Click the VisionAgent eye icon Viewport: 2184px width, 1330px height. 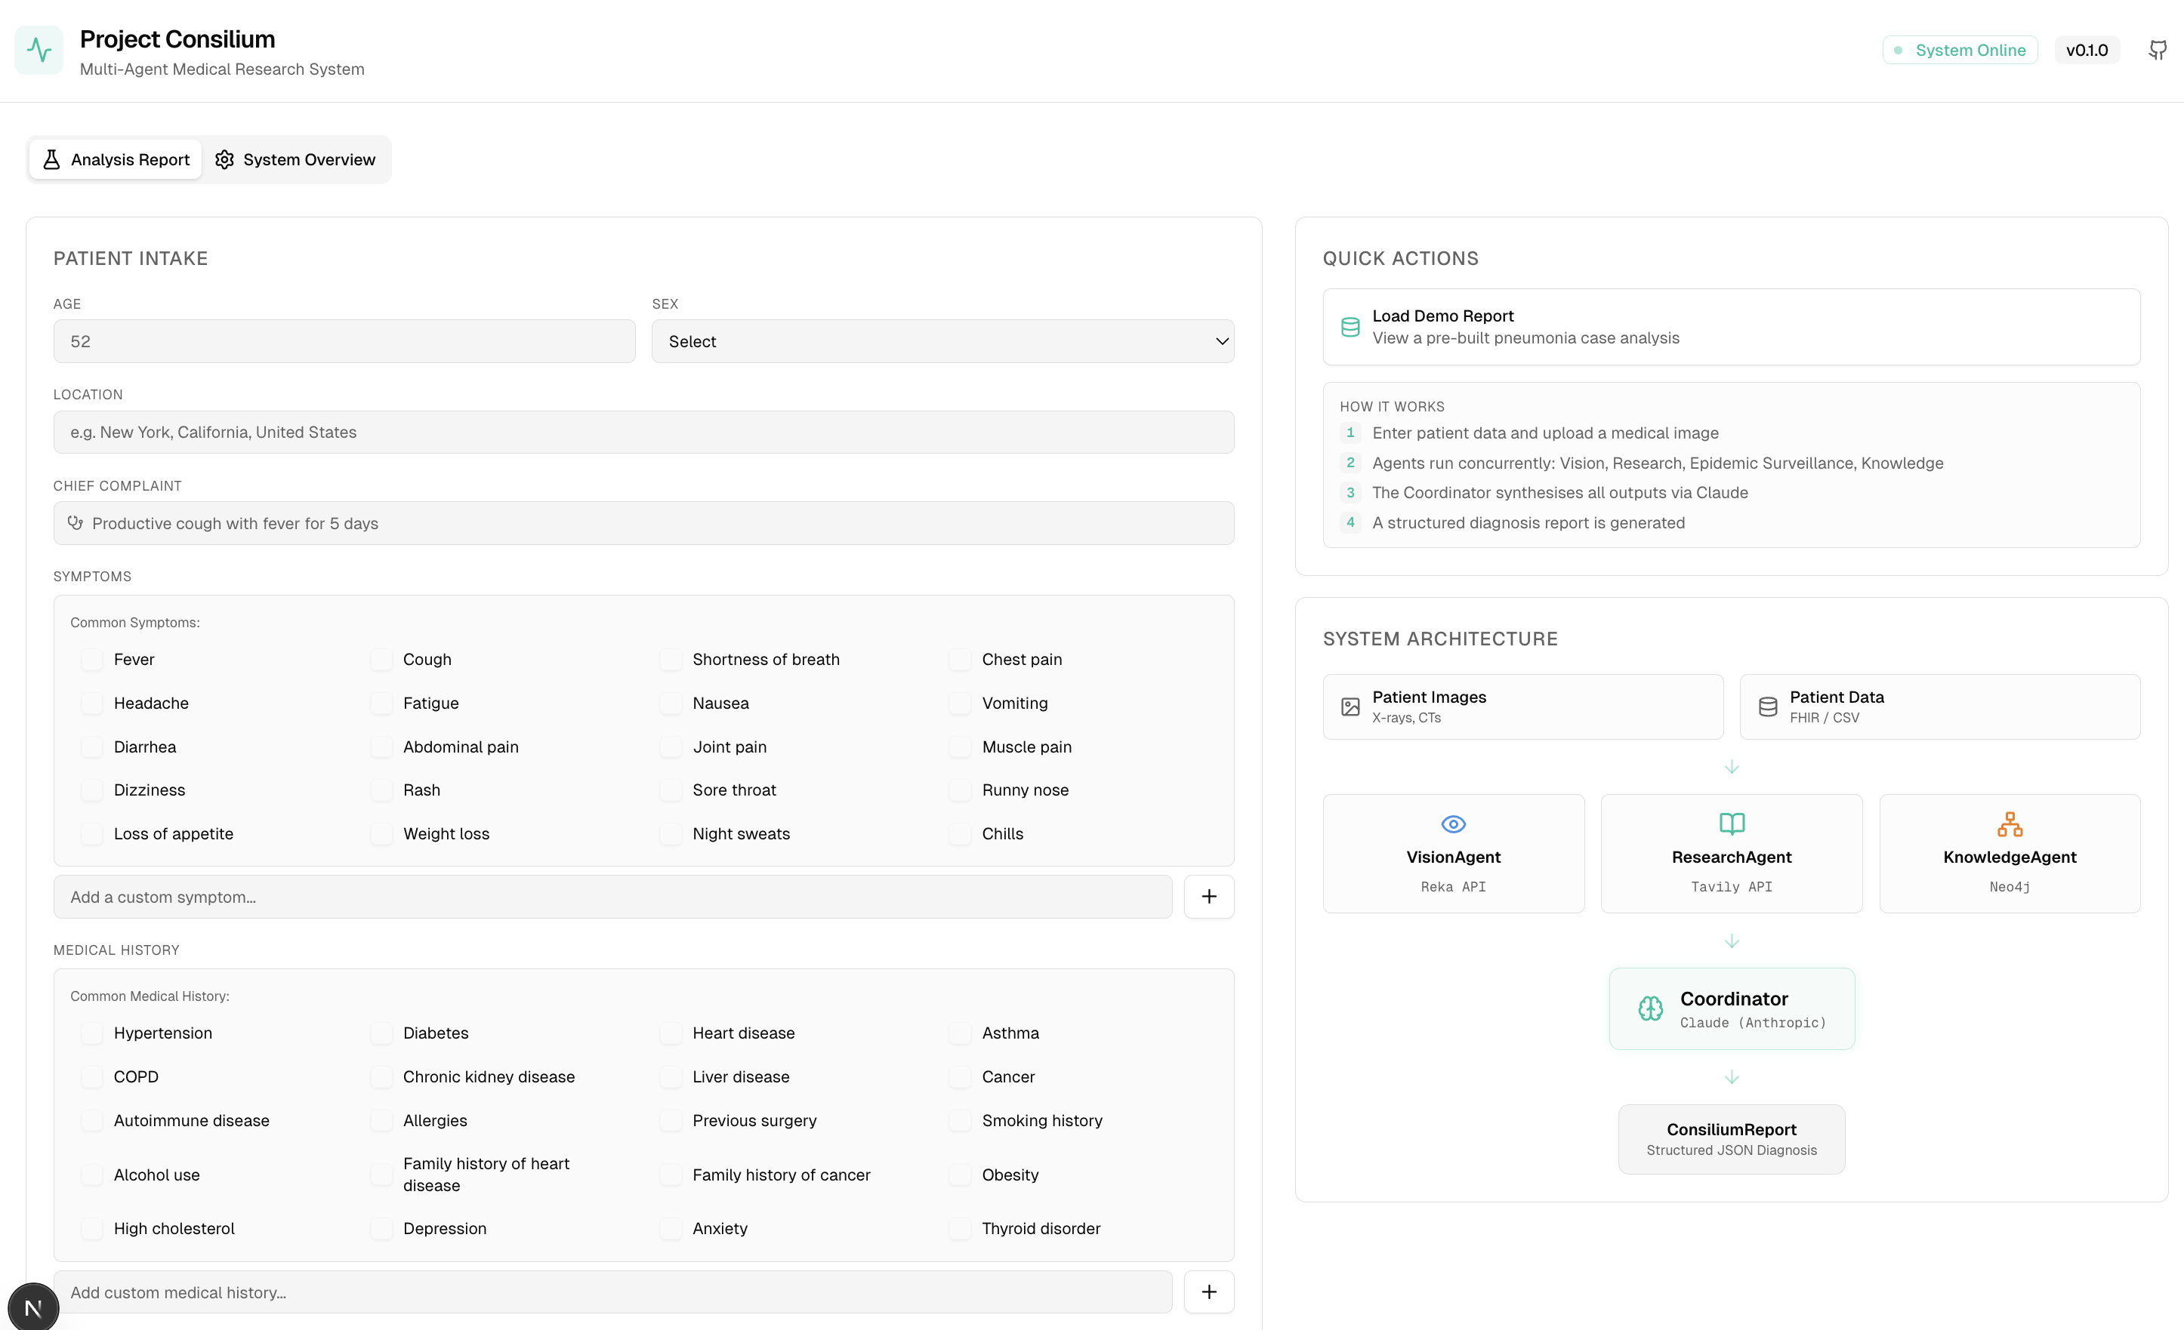[1453, 824]
